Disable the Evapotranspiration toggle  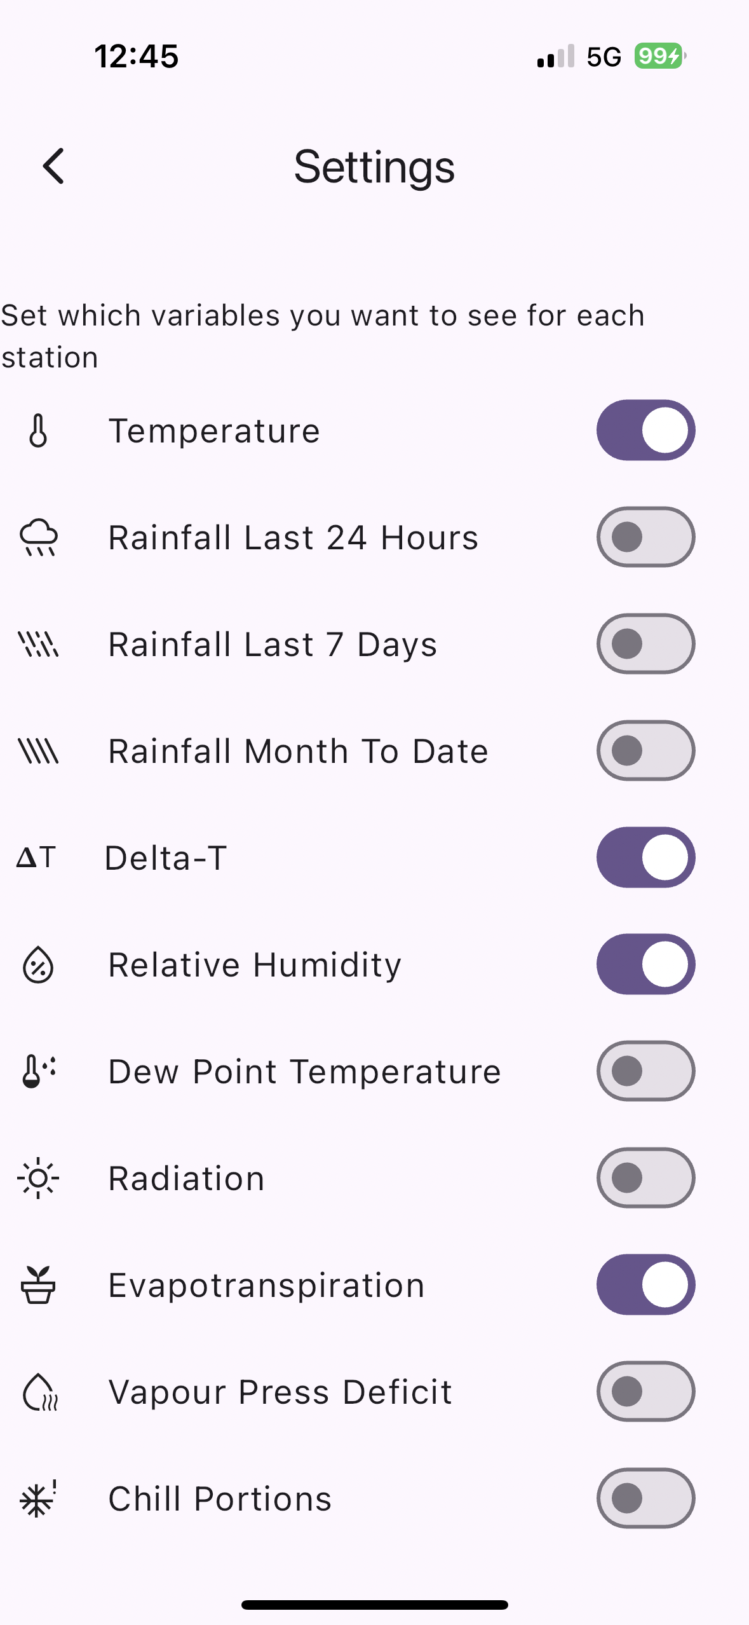pos(645,1285)
